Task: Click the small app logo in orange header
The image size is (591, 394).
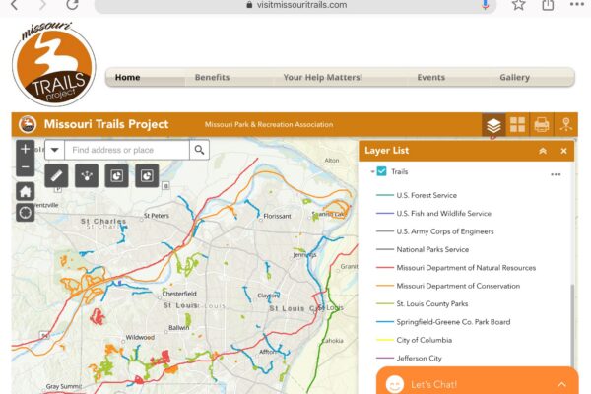Action: [x=28, y=124]
